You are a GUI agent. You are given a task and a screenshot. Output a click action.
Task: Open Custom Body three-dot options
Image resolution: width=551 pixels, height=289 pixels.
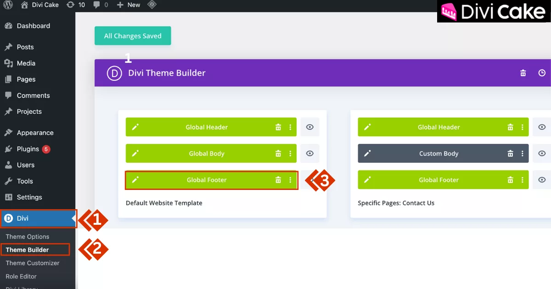[x=523, y=154]
